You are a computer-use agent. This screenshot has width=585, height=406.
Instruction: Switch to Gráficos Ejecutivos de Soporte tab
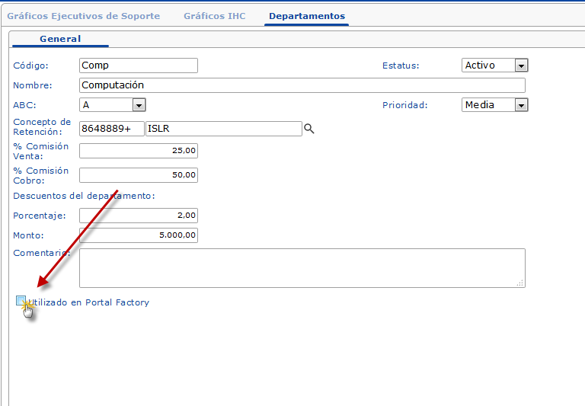84,16
